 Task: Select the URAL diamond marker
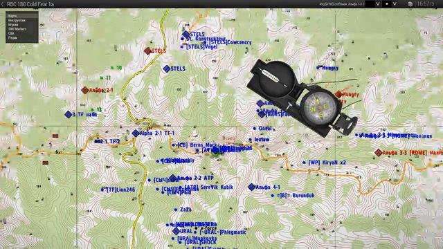pyautogui.click(x=176, y=231)
